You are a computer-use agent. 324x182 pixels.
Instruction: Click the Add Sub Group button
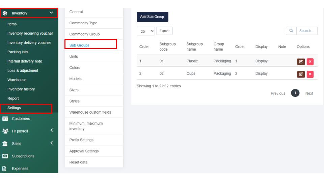[152, 17]
